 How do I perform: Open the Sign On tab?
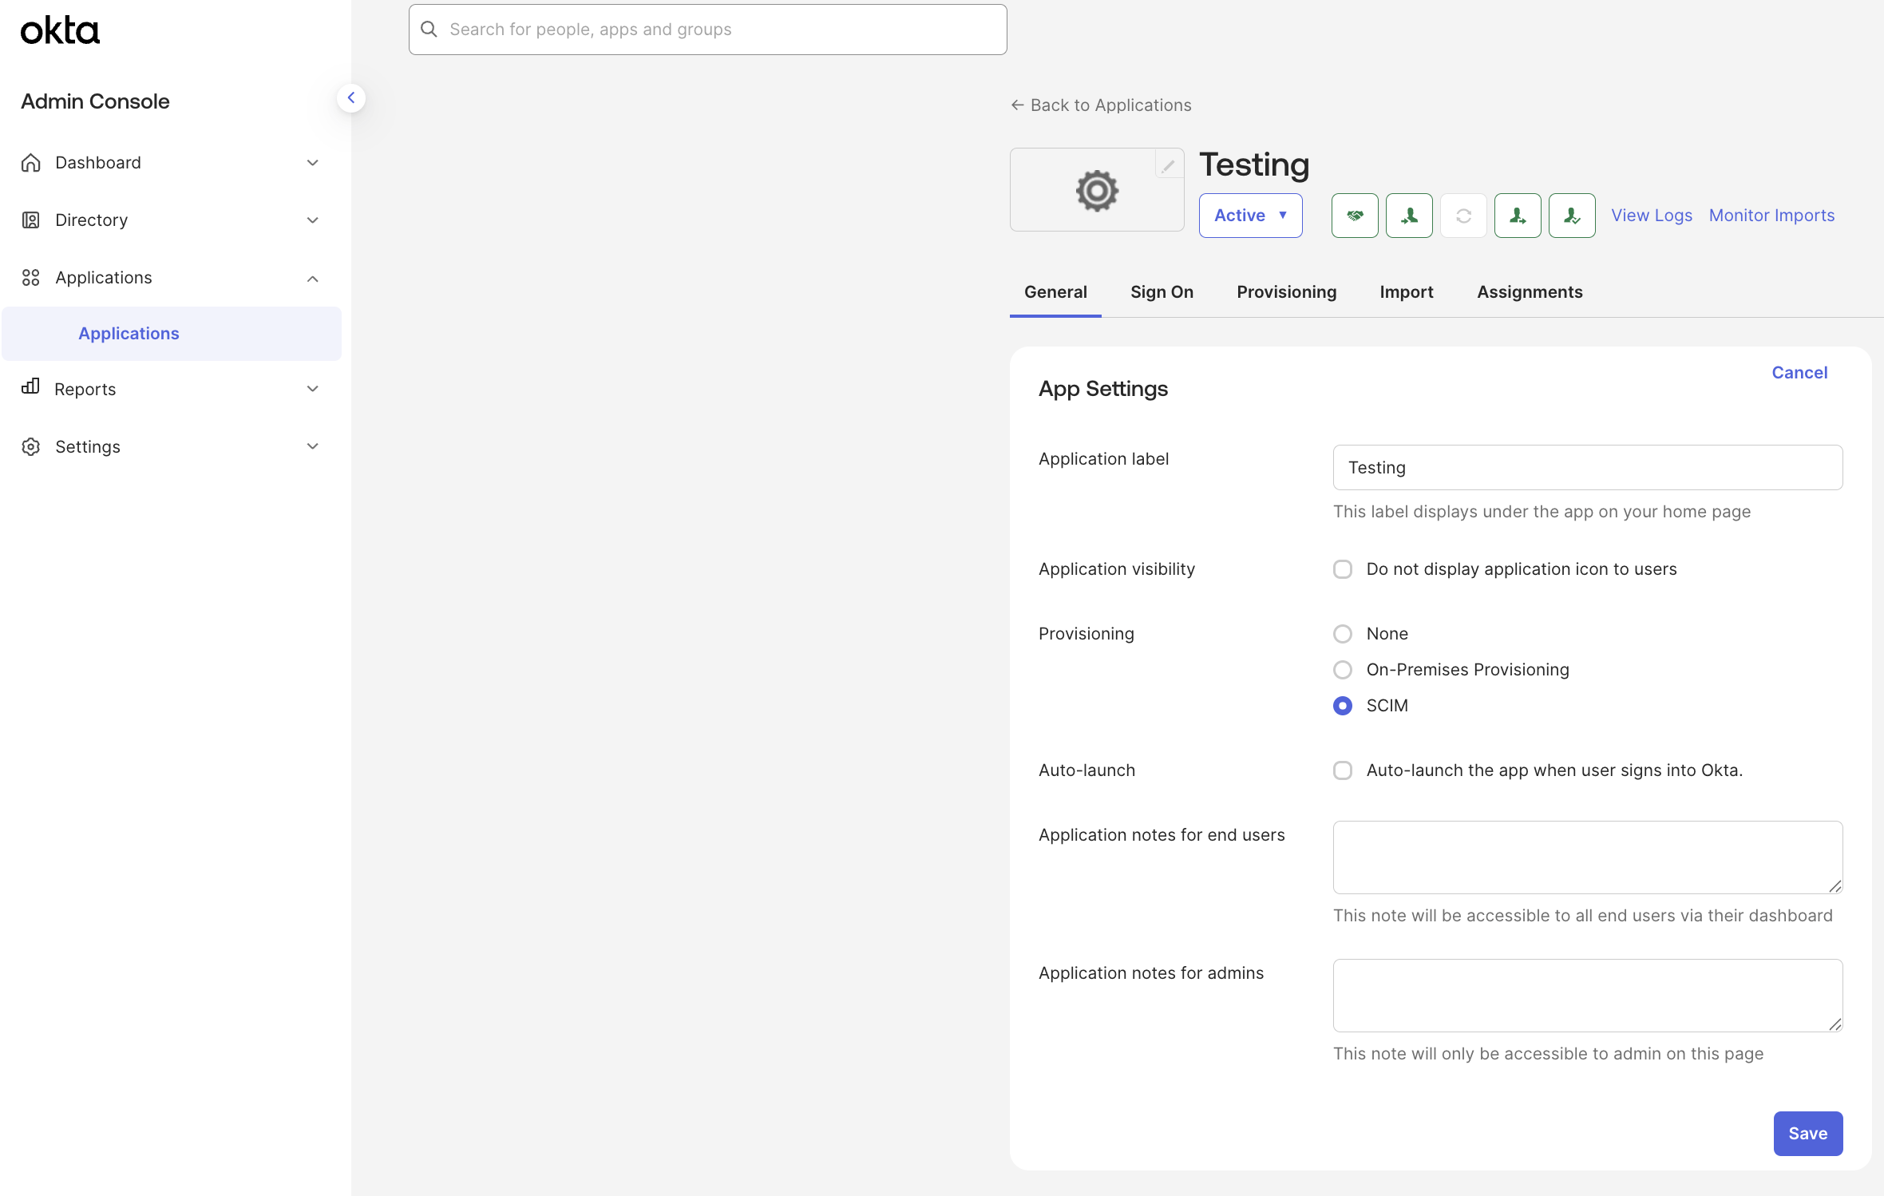(1162, 292)
